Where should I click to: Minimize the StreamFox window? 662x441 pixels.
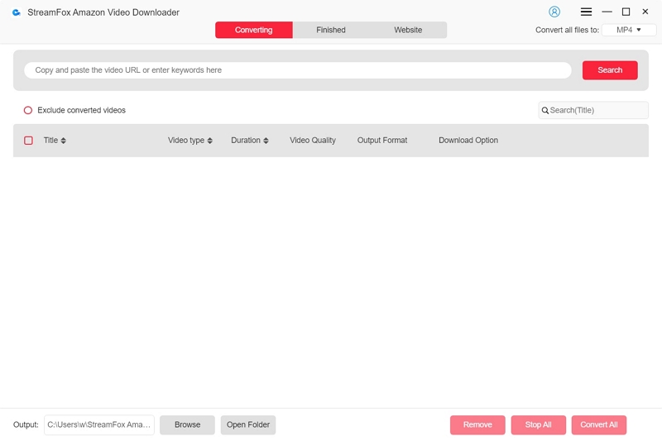[x=607, y=12]
